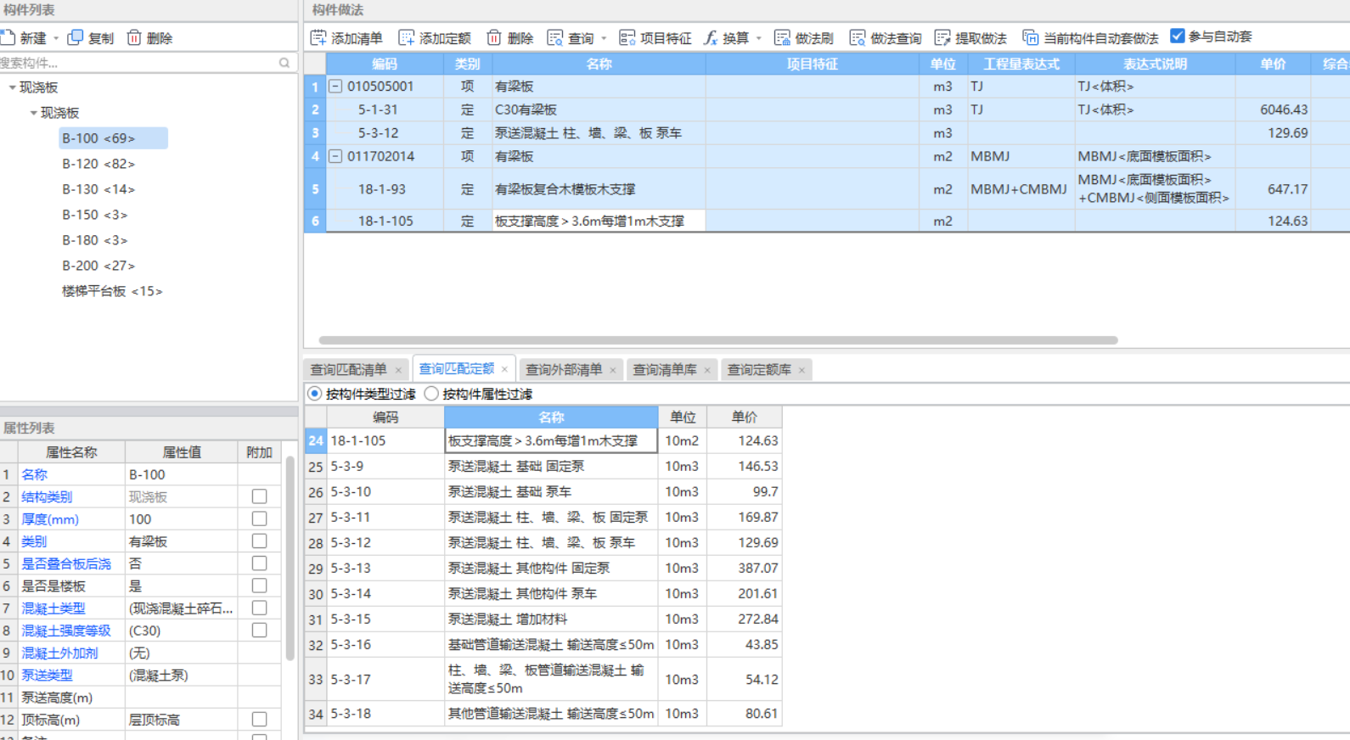Select 按构件类型过滤 radio button
Viewport: 1350px width, 740px height.
[315, 394]
